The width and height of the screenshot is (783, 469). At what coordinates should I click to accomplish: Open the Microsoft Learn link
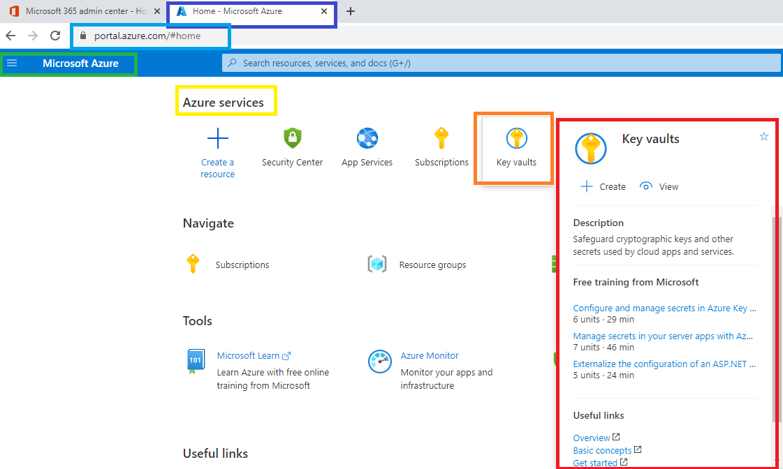click(248, 356)
